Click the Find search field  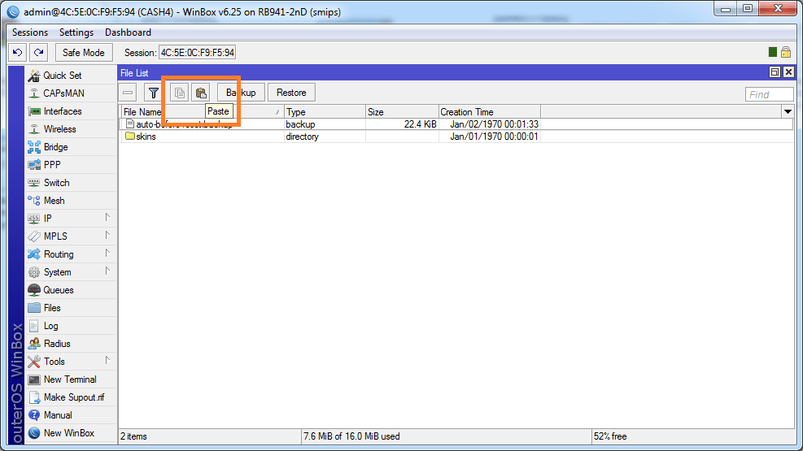pos(769,94)
